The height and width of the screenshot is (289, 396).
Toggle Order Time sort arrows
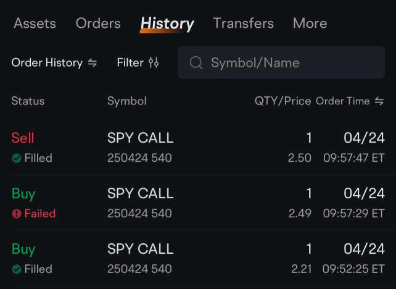tap(379, 101)
